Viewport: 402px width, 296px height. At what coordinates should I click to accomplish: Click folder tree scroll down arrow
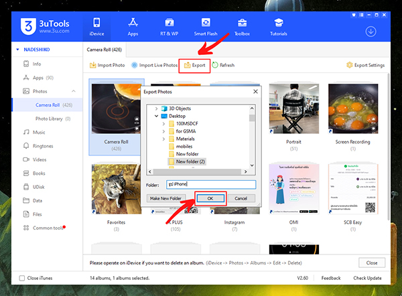(x=252, y=165)
